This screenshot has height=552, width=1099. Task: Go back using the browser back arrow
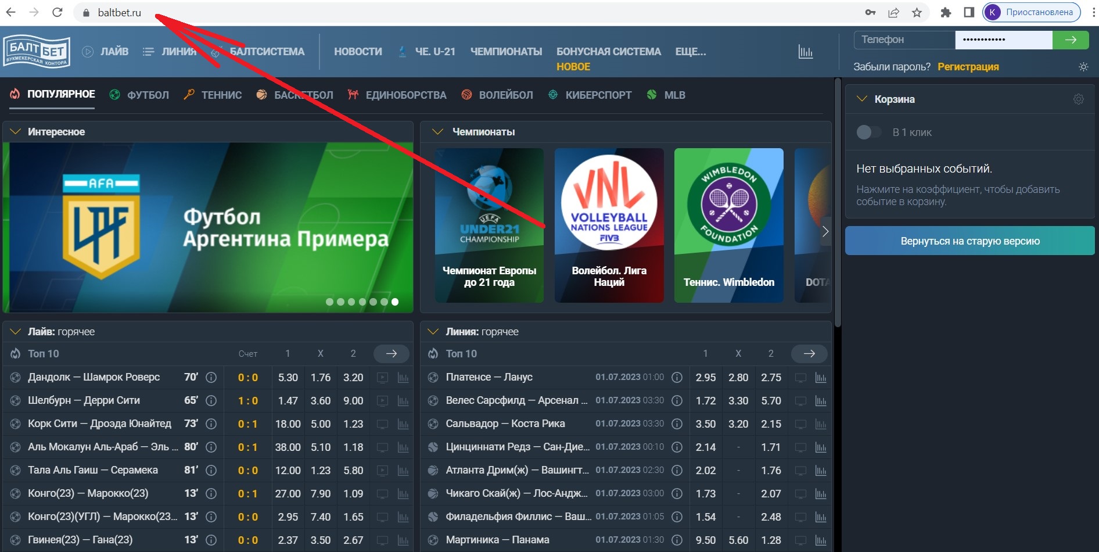pyautogui.click(x=10, y=12)
